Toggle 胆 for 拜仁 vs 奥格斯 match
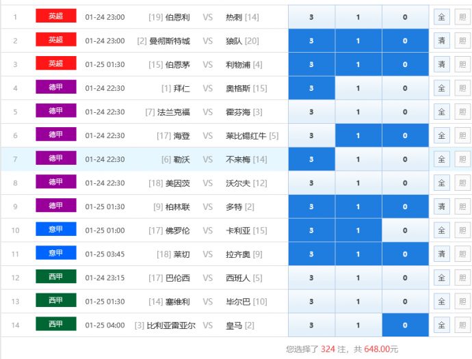The width and height of the screenshot is (472, 359). pos(463,88)
